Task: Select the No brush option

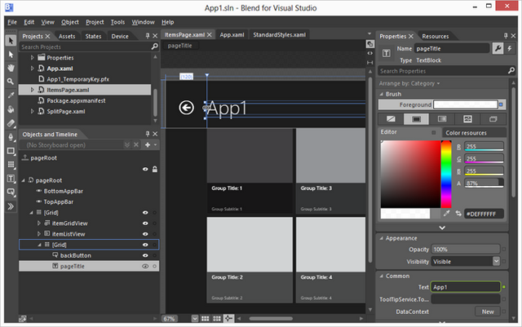Action: [391, 119]
